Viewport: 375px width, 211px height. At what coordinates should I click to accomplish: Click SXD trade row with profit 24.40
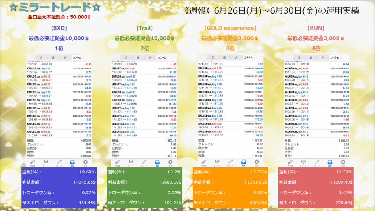pos(59,86)
